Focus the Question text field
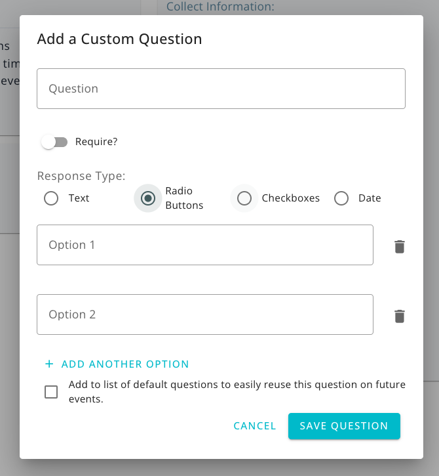The width and height of the screenshot is (439, 476). click(221, 89)
